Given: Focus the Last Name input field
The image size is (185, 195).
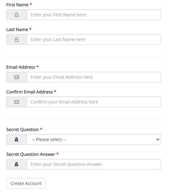Looking at the screenshot, I should point(94,40).
